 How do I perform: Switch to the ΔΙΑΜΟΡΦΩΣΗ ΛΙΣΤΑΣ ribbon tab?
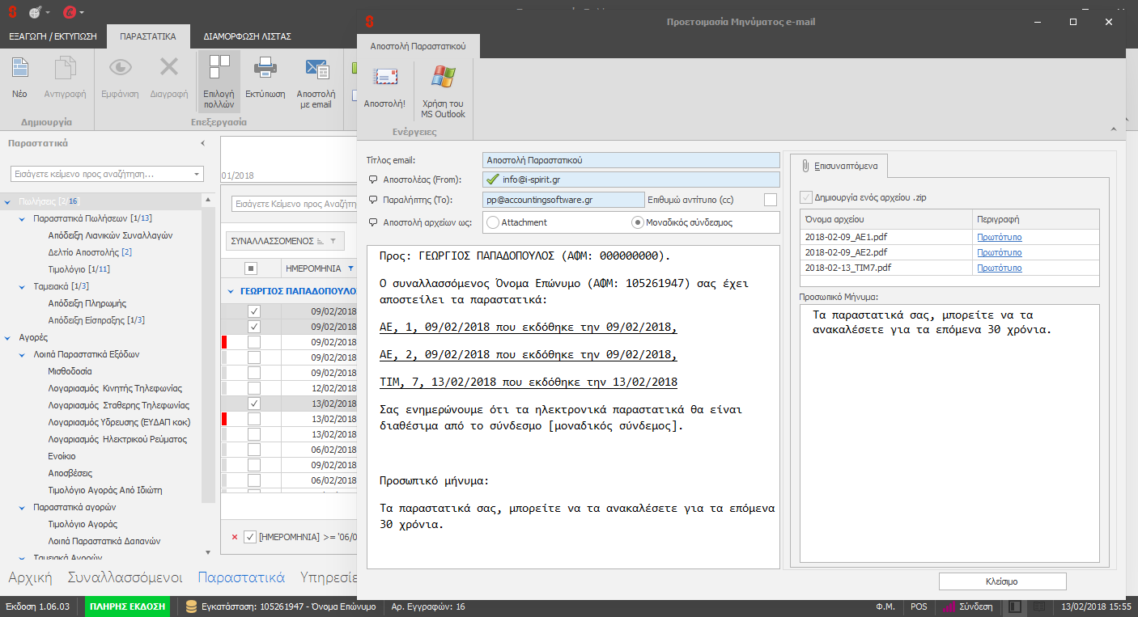(x=247, y=36)
